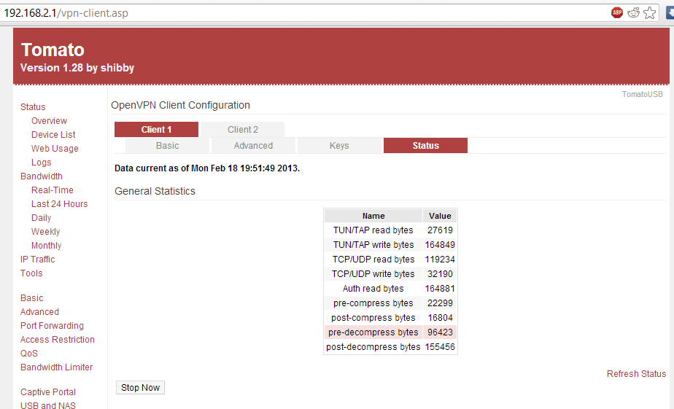Viewport: 674px width, 409px height.
Task: Select the pre-decompress bytes row label
Action: (x=373, y=332)
